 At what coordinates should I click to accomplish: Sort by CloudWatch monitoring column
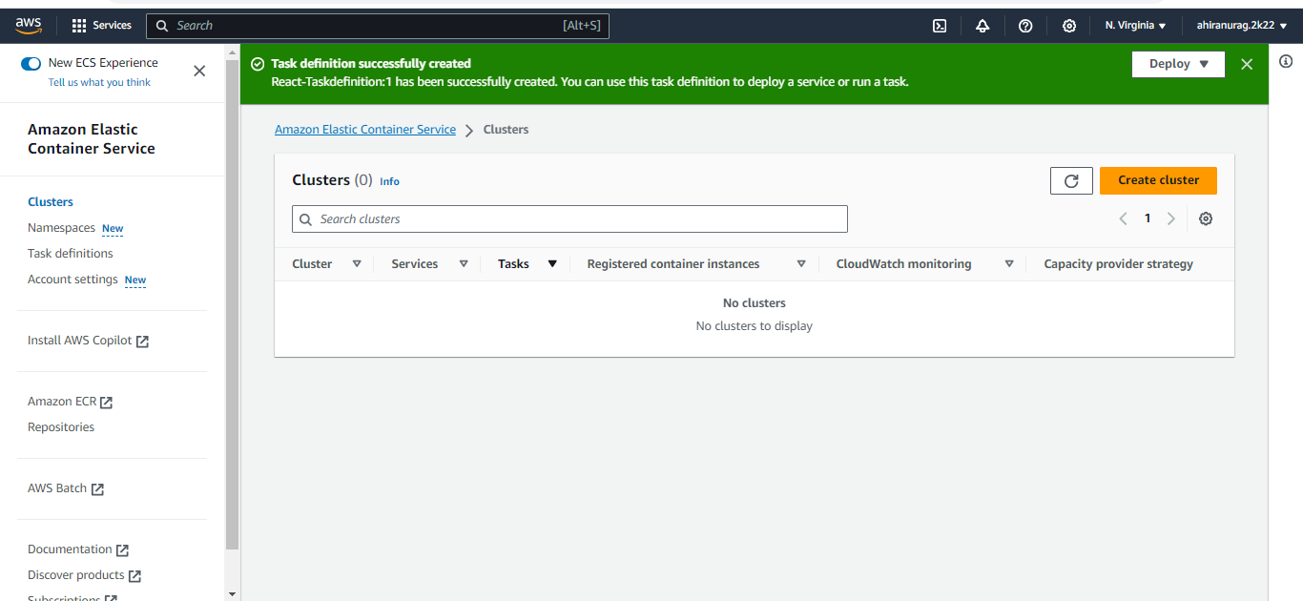[x=1009, y=264]
